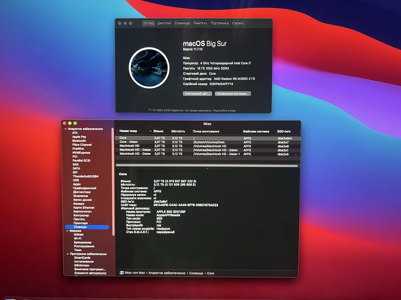Image resolution: width=401 pixels, height=300 pixels.
Task: Collapse the Апаратне забезпечення section
Action: (66, 129)
